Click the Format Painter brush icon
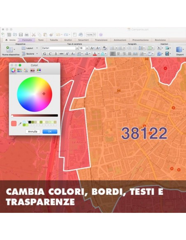 51,35
